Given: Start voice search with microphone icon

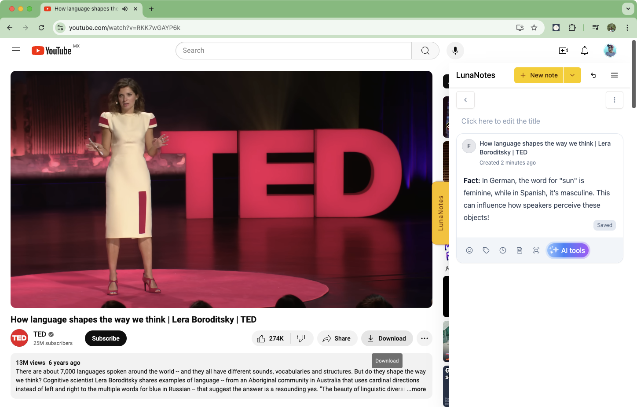Looking at the screenshot, I should pyautogui.click(x=455, y=51).
